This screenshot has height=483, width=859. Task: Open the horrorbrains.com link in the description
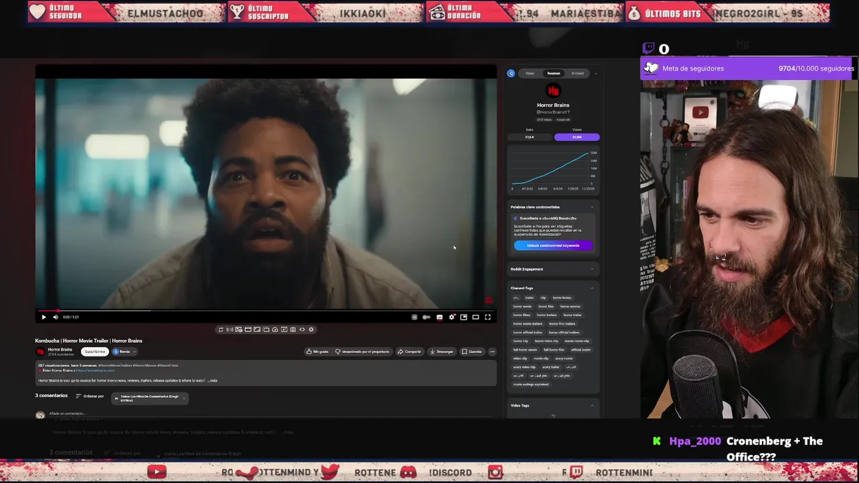(95, 370)
